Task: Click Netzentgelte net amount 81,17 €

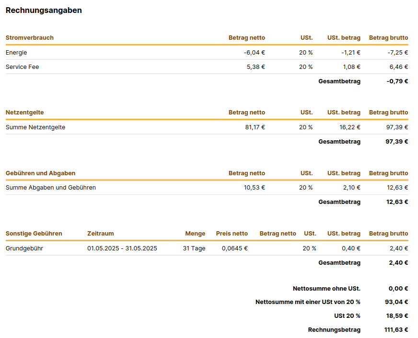Action: coord(255,127)
